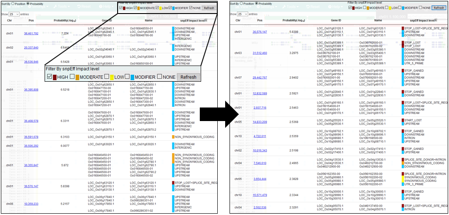Click probability value 3.2975
Image resolution: width=449 pixels, height=215 pixels.
click(294, 53)
